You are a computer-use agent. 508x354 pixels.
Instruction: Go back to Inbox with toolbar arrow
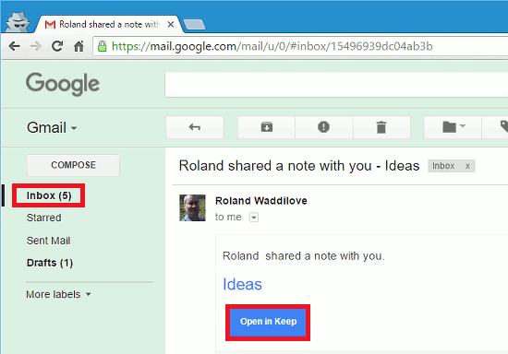coord(195,127)
